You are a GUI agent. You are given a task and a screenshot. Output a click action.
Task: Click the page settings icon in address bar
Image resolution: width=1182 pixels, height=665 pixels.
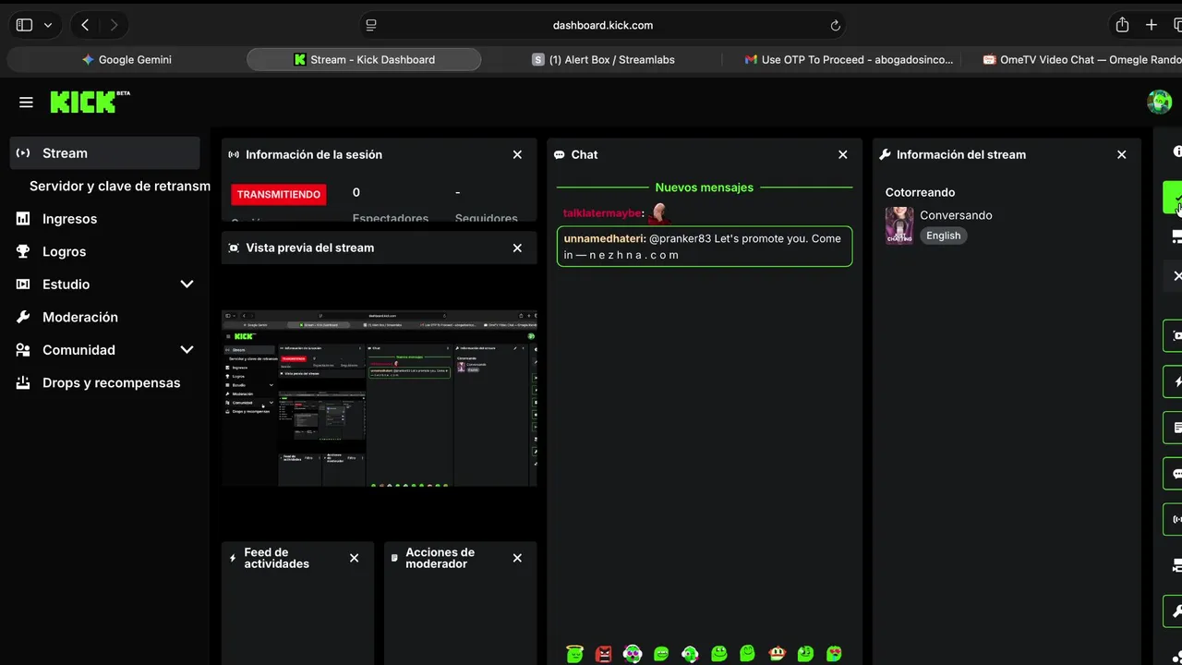371,25
